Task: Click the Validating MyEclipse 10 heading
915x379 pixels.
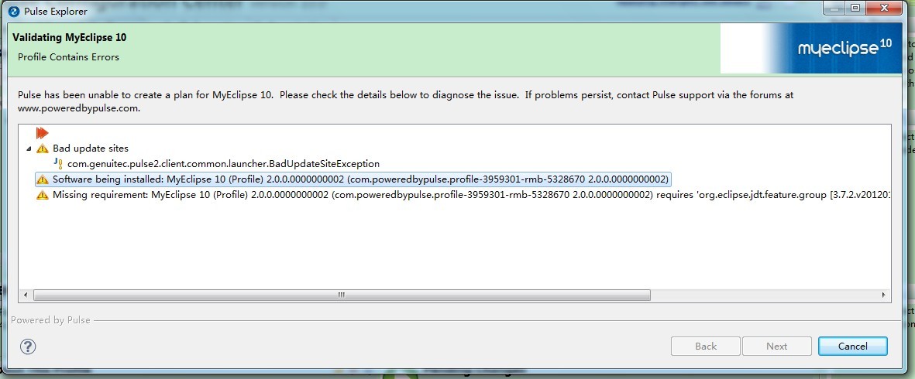Action: click(x=70, y=37)
